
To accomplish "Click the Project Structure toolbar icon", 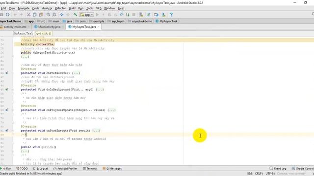I will pyautogui.click(x=156, y=15).
